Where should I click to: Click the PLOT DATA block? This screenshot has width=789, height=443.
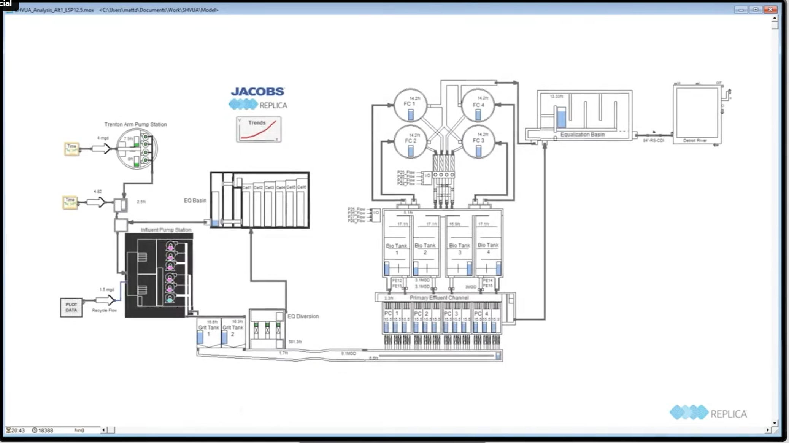click(x=71, y=307)
